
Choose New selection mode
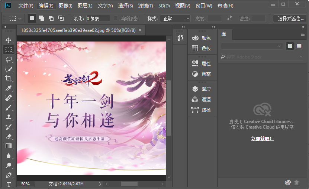(32, 18)
